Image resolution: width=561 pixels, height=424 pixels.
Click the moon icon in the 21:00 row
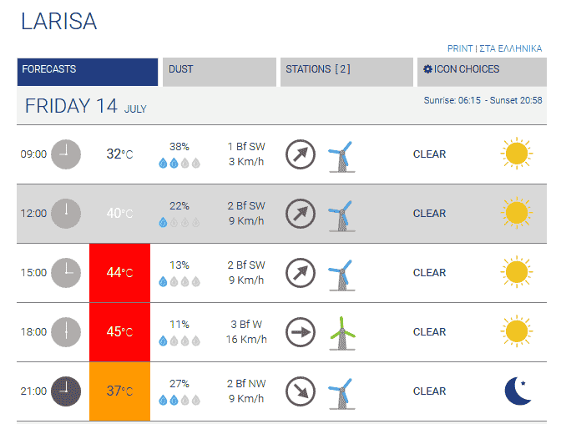click(518, 391)
